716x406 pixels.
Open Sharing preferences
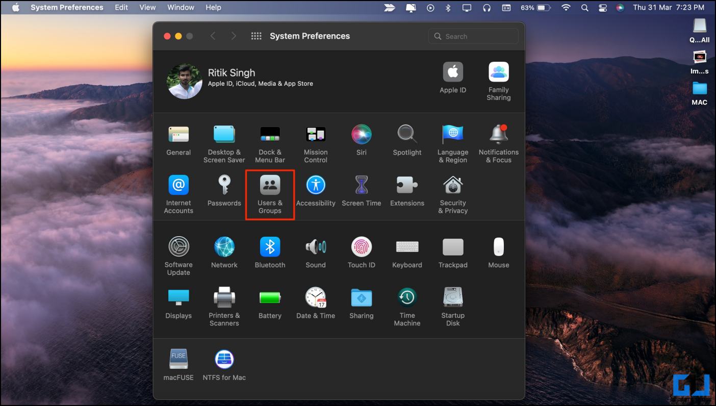point(362,303)
